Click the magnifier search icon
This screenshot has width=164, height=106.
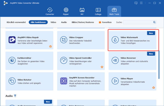coord(154,22)
